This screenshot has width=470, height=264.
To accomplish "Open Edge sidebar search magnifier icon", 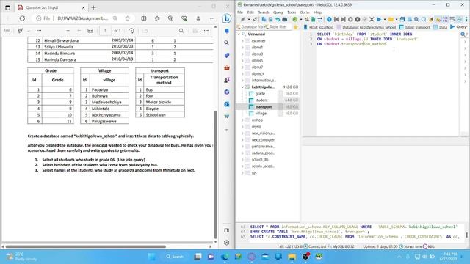I will click(x=227, y=43).
